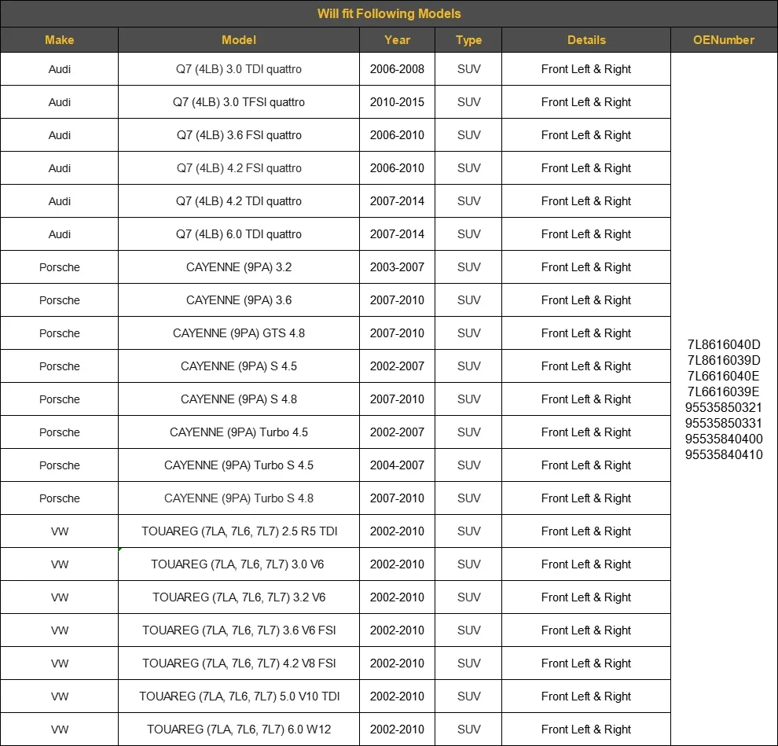
Task: Click 'CAYENNE (9PA) S 4.5' cell
Action: click(x=239, y=366)
